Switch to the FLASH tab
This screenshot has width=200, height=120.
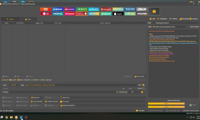tap(10, 19)
